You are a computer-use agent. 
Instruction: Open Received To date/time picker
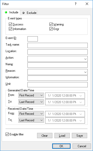coord(65,121)
